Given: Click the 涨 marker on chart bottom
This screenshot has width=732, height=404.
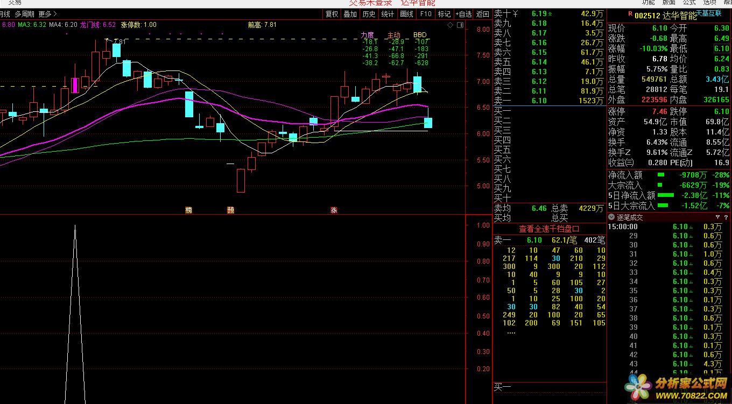Looking at the screenshot, I should point(334,210).
